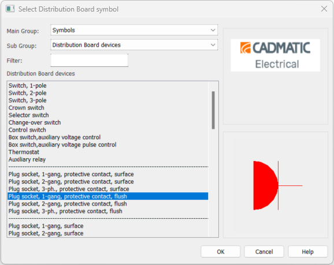This screenshot has width=334, height=265.
Task: Close the Select Distribution Board symbol dialog
Action: pyautogui.click(x=324, y=9)
